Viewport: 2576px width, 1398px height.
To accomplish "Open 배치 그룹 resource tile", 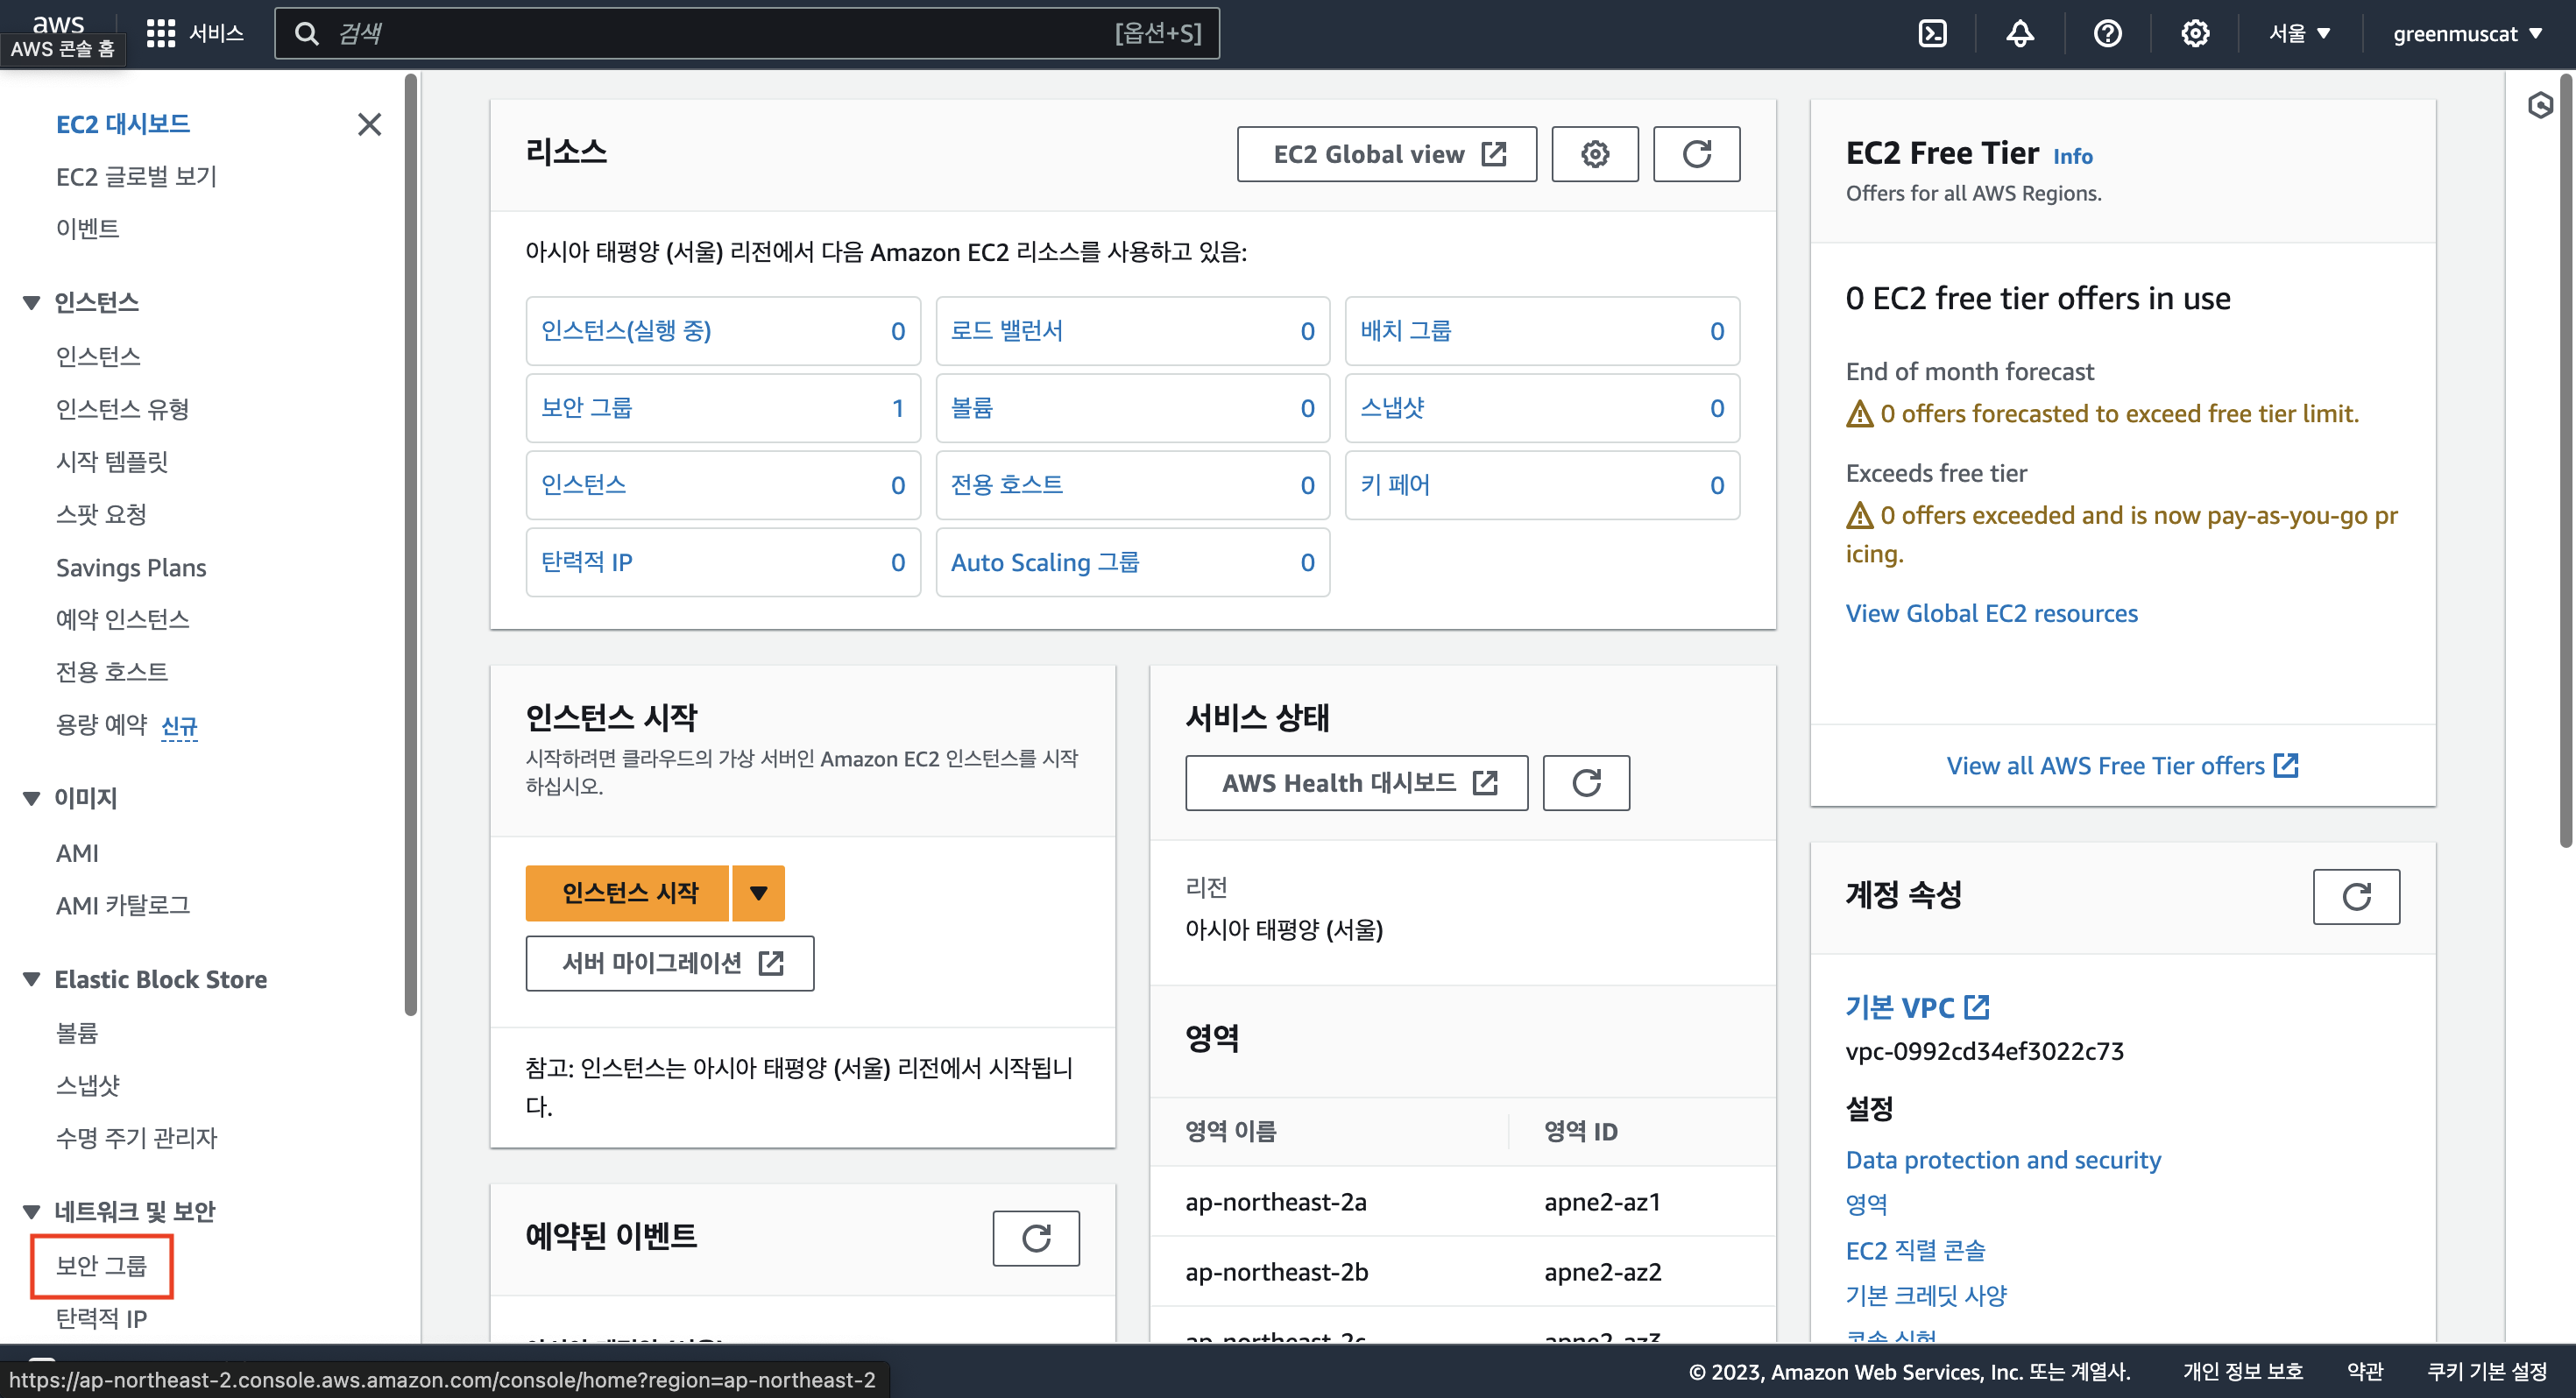I will click(x=1542, y=331).
